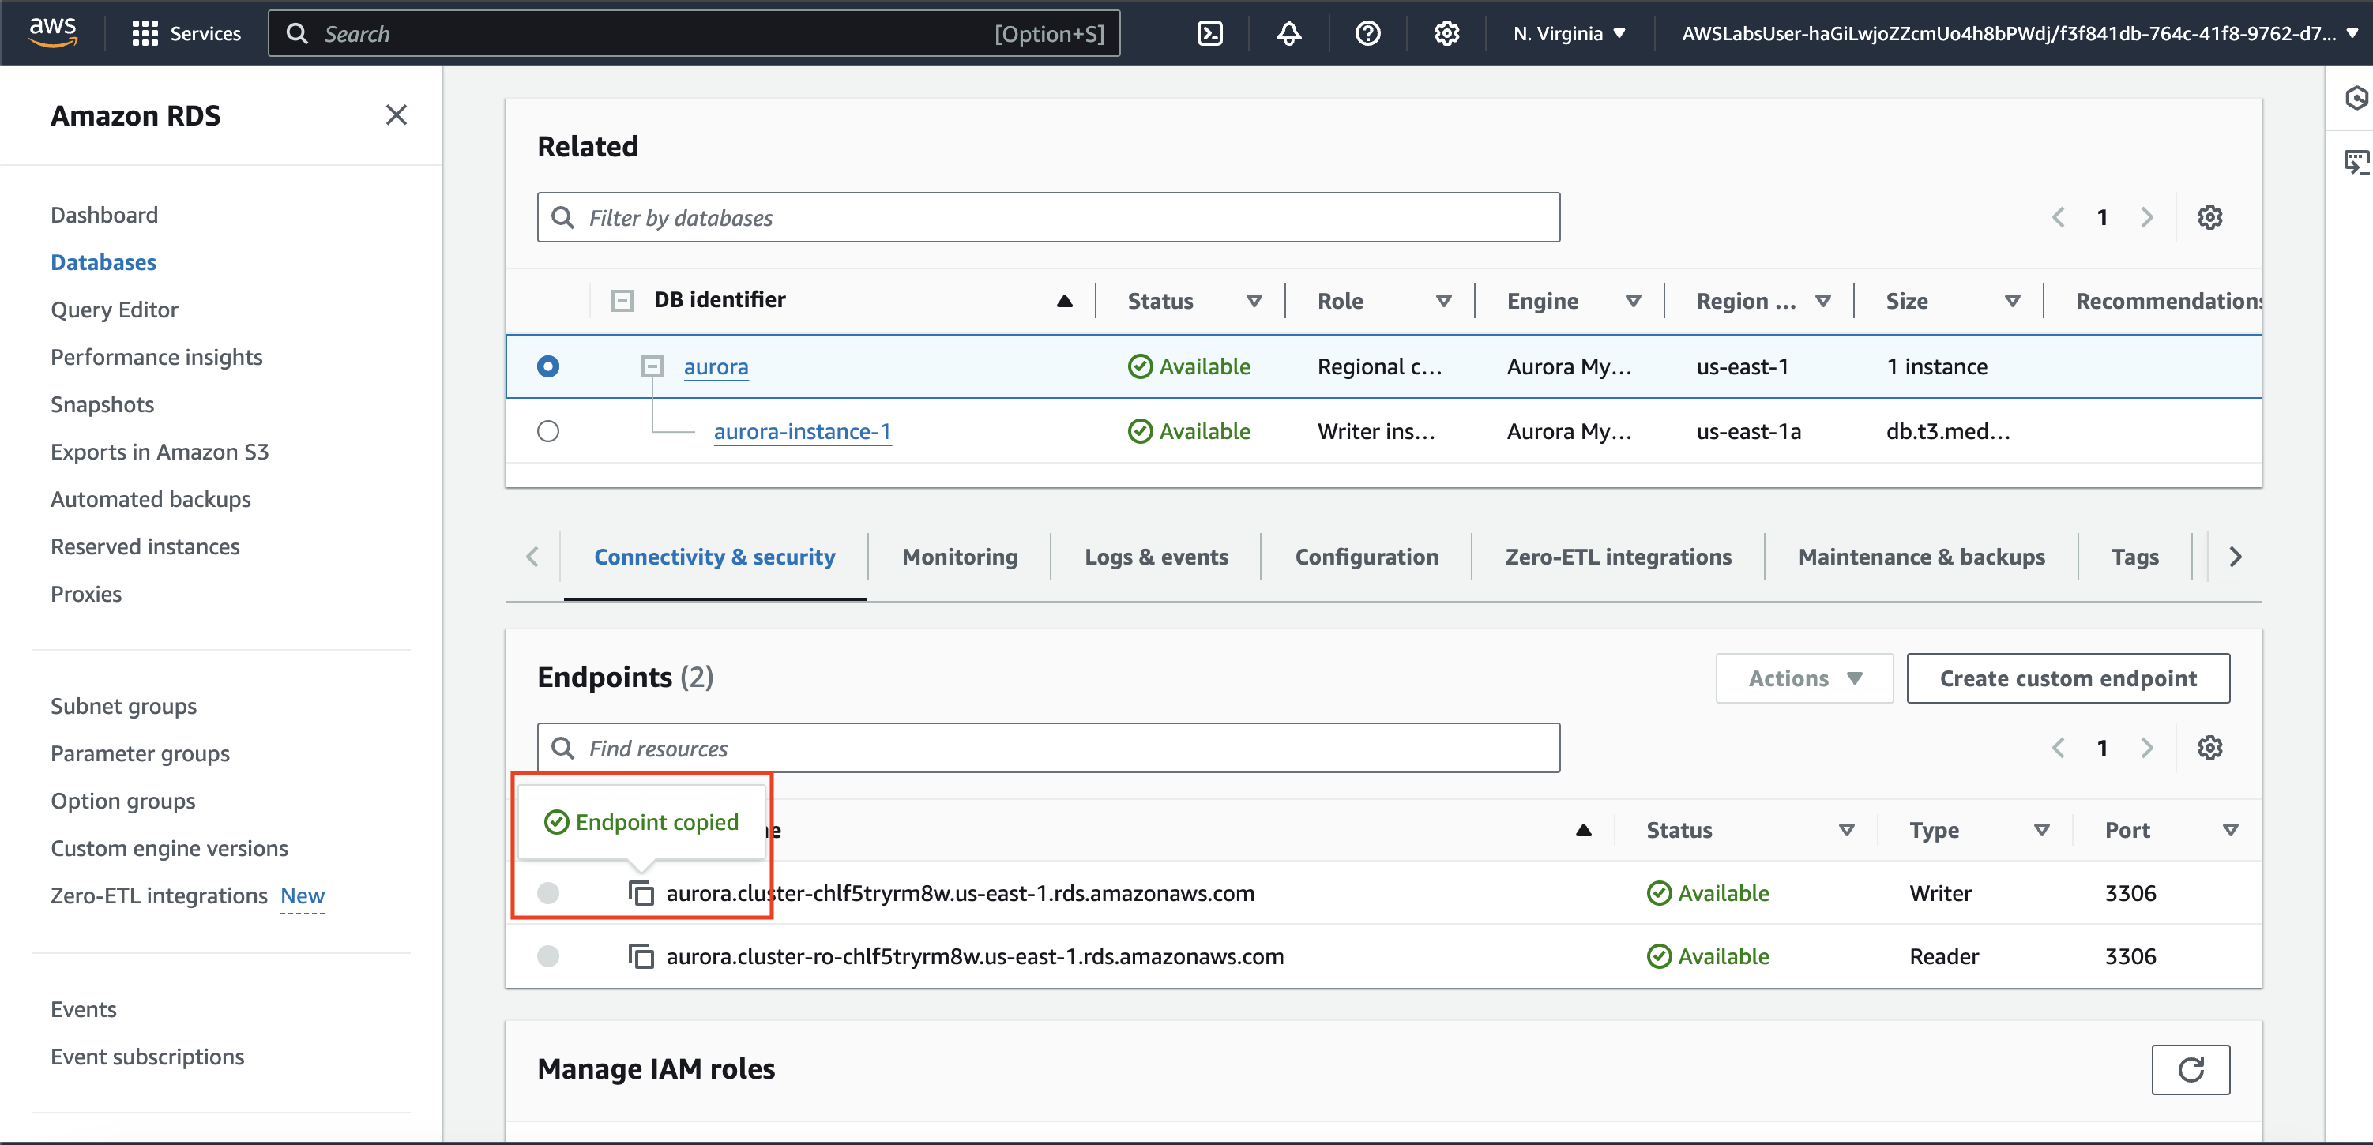The width and height of the screenshot is (2373, 1145).
Task: Open Related table preferences gear
Action: pyautogui.click(x=2209, y=217)
